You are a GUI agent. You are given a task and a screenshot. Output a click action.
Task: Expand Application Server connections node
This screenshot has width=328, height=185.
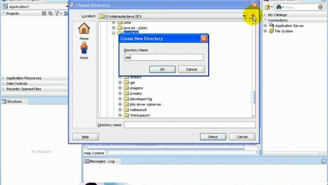[265, 26]
